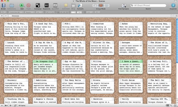Viewport: 178px width, 107px height.
Task: Add a new card with the footer plus button
Action: click(x=2, y=106)
